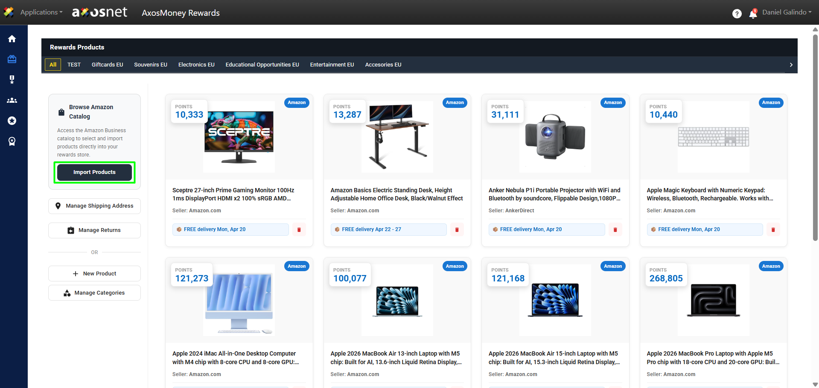The image size is (819, 388).
Task: Click the Home icon in left sidebar
Action: click(12, 39)
